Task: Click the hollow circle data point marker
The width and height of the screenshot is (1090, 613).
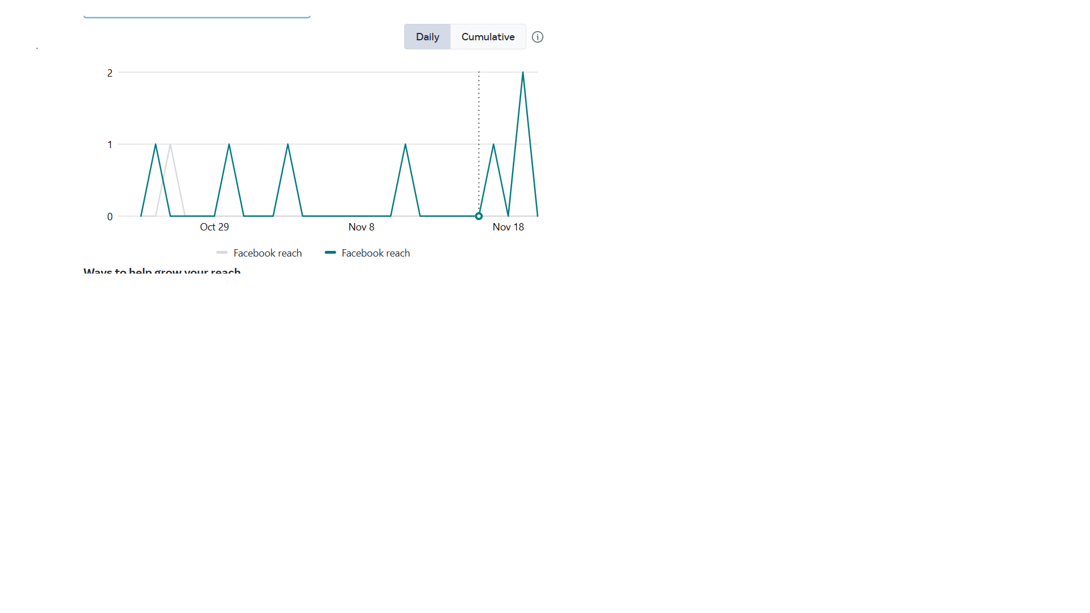Action: point(479,216)
